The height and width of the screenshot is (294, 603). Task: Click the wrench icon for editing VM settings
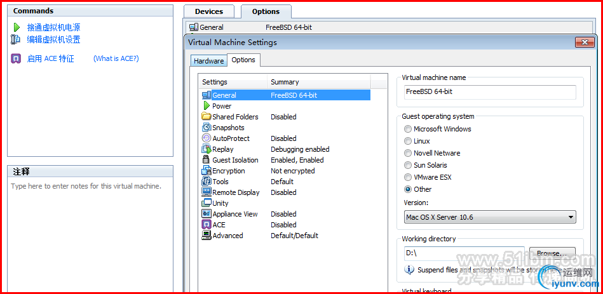[x=15, y=39]
